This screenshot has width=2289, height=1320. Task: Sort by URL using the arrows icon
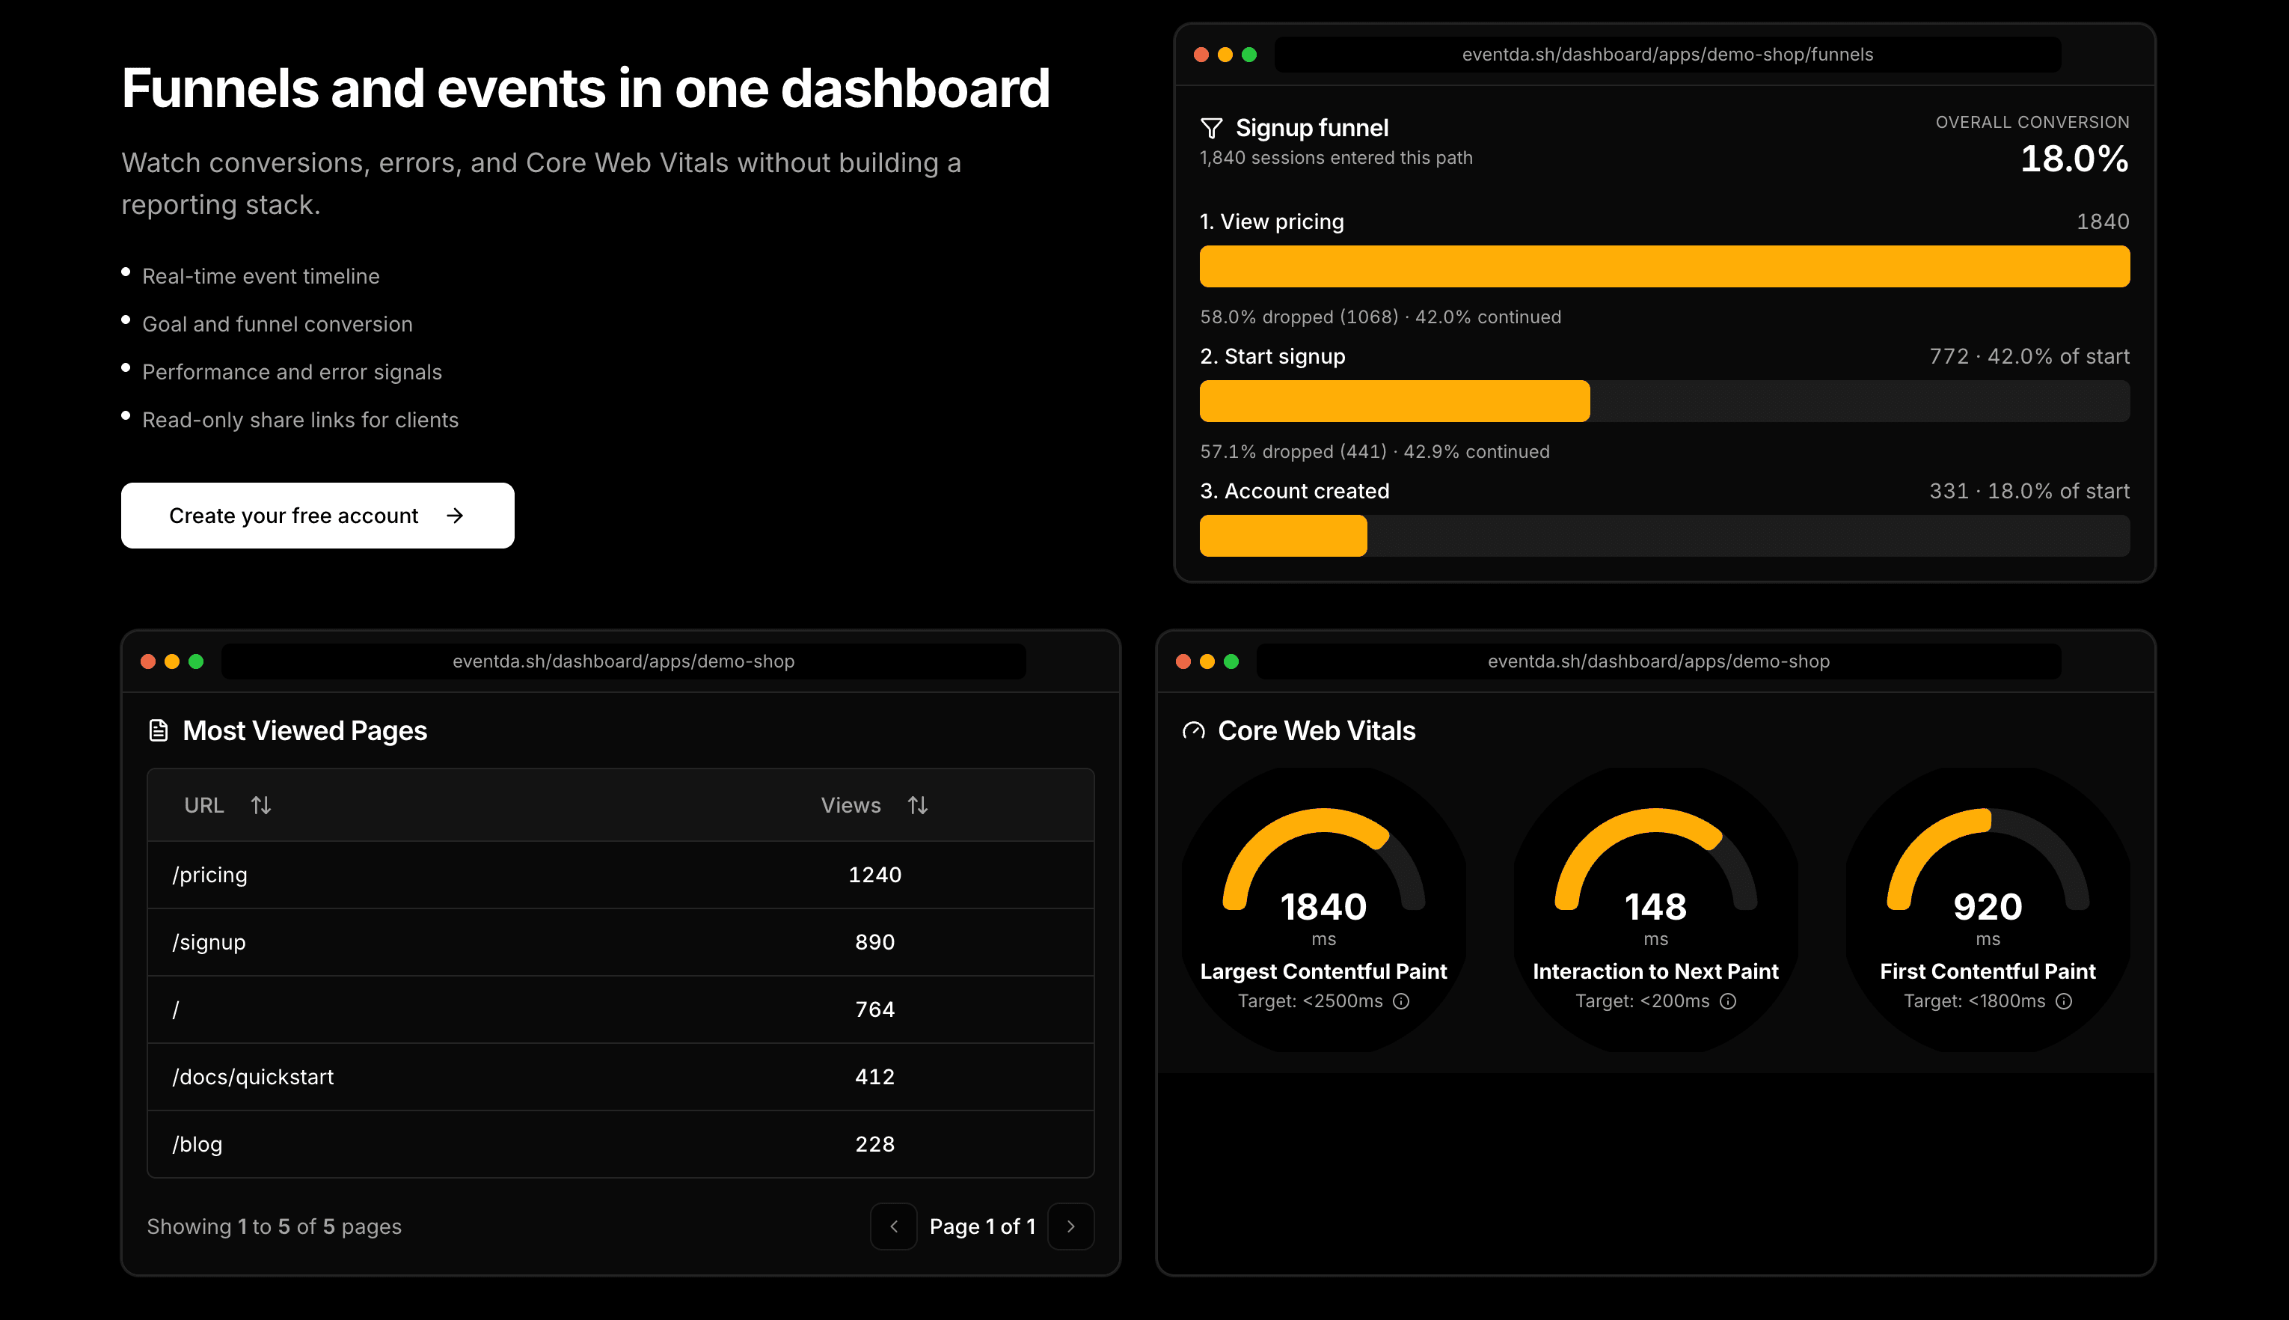pyautogui.click(x=261, y=805)
